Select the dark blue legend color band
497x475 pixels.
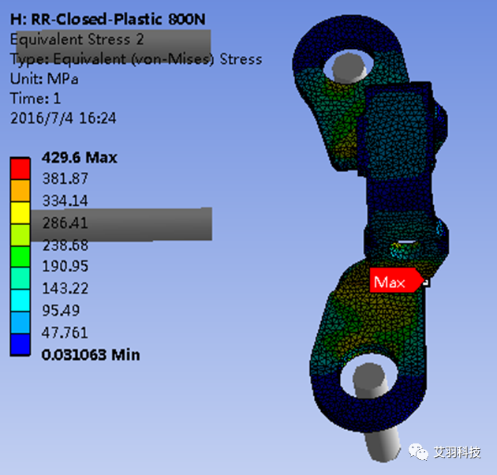click(x=21, y=344)
